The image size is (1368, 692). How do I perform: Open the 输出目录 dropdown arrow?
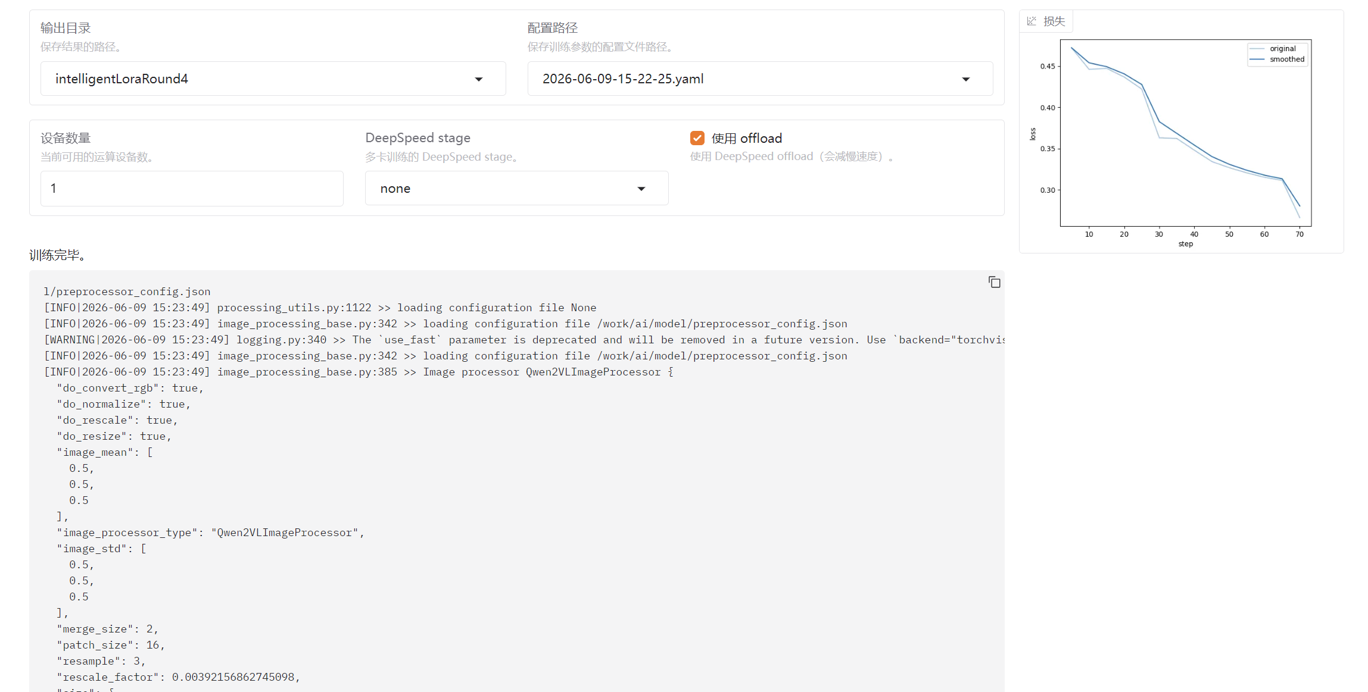coord(479,79)
